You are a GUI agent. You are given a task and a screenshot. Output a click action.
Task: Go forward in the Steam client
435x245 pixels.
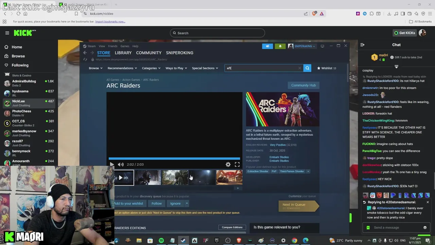pyautogui.click(x=93, y=53)
